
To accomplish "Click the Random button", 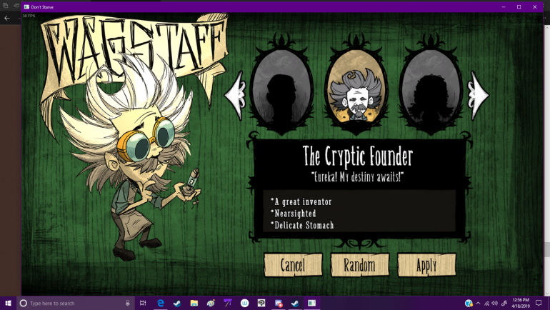I will 360,265.
